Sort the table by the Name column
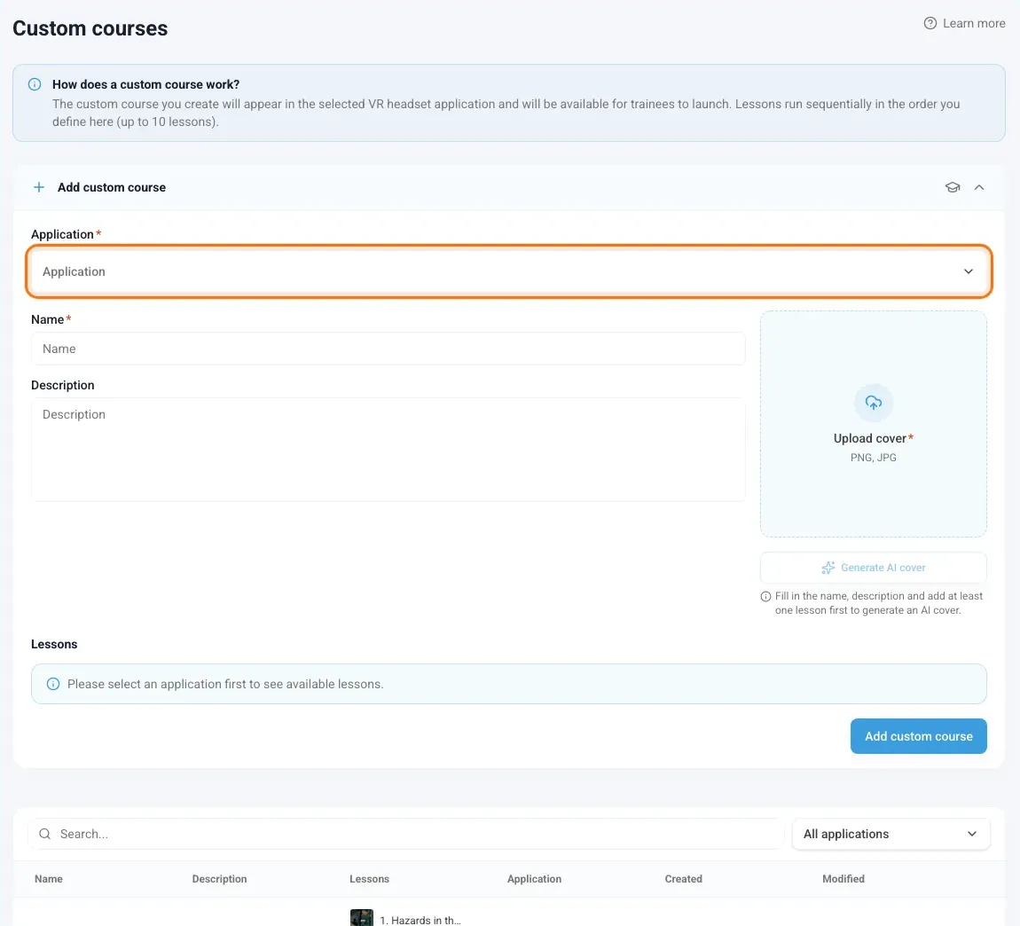This screenshot has width=1020, height=926. (x=49, y=878)
